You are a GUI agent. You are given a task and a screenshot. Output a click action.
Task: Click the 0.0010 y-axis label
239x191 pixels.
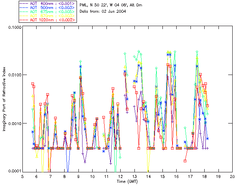15,123
